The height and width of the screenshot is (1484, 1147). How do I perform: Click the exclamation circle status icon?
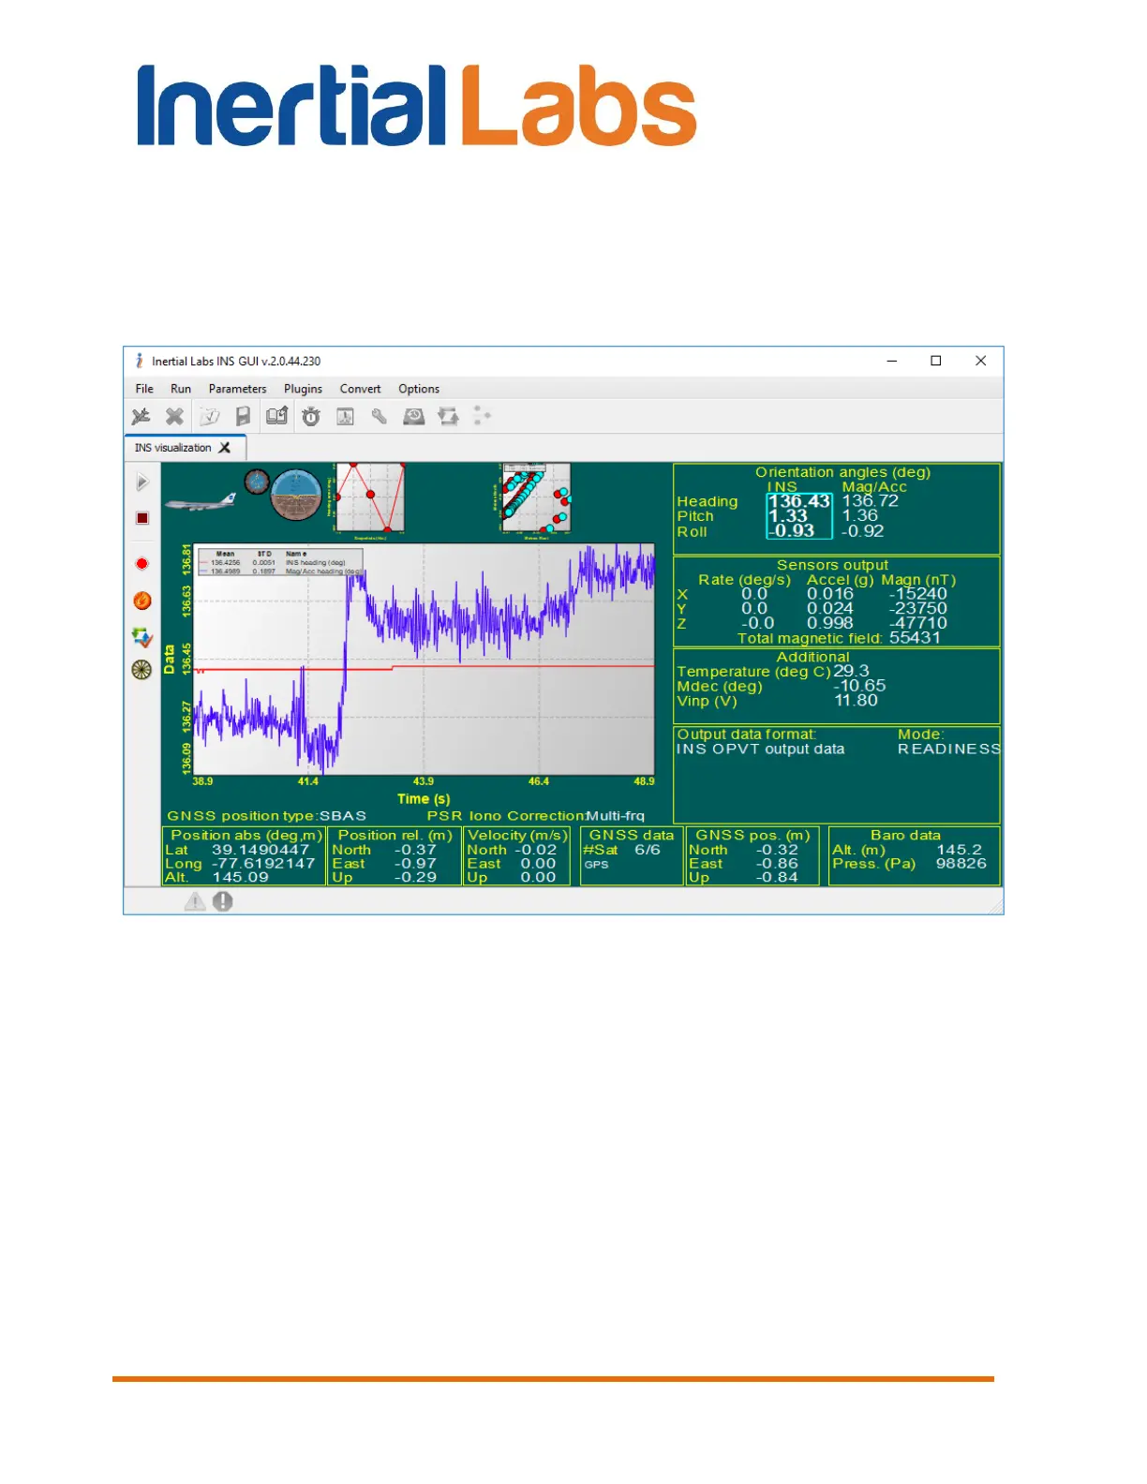[x=223, y=901]
